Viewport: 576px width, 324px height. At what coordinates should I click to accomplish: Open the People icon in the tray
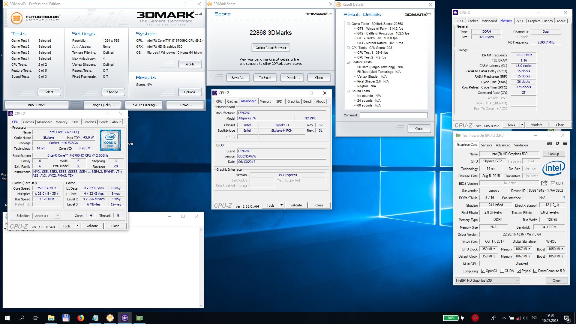pyautogui.click(x=493, y=318)
